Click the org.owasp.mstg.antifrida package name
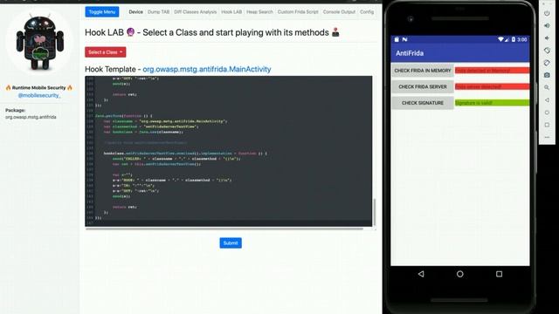The image size is (559, 314). [x=31, y=117]
